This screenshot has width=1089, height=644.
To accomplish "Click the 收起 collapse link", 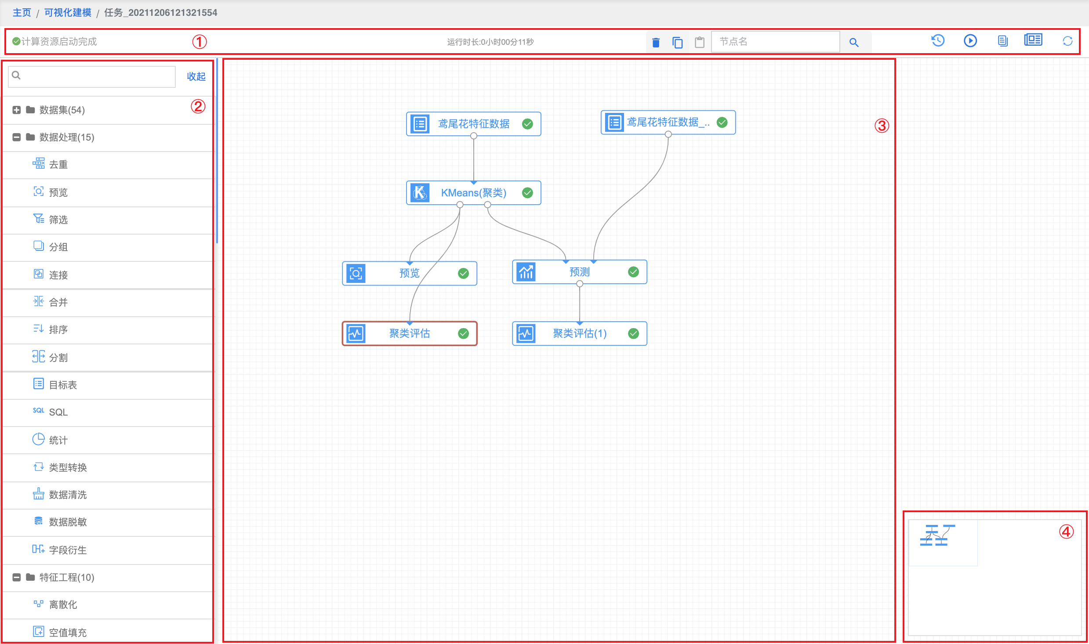I will 196,76.
